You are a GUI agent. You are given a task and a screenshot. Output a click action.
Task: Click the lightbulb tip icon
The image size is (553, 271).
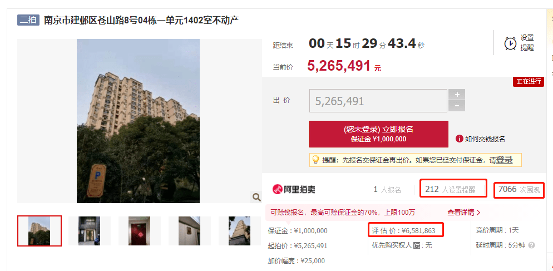(x=315, y=160)
